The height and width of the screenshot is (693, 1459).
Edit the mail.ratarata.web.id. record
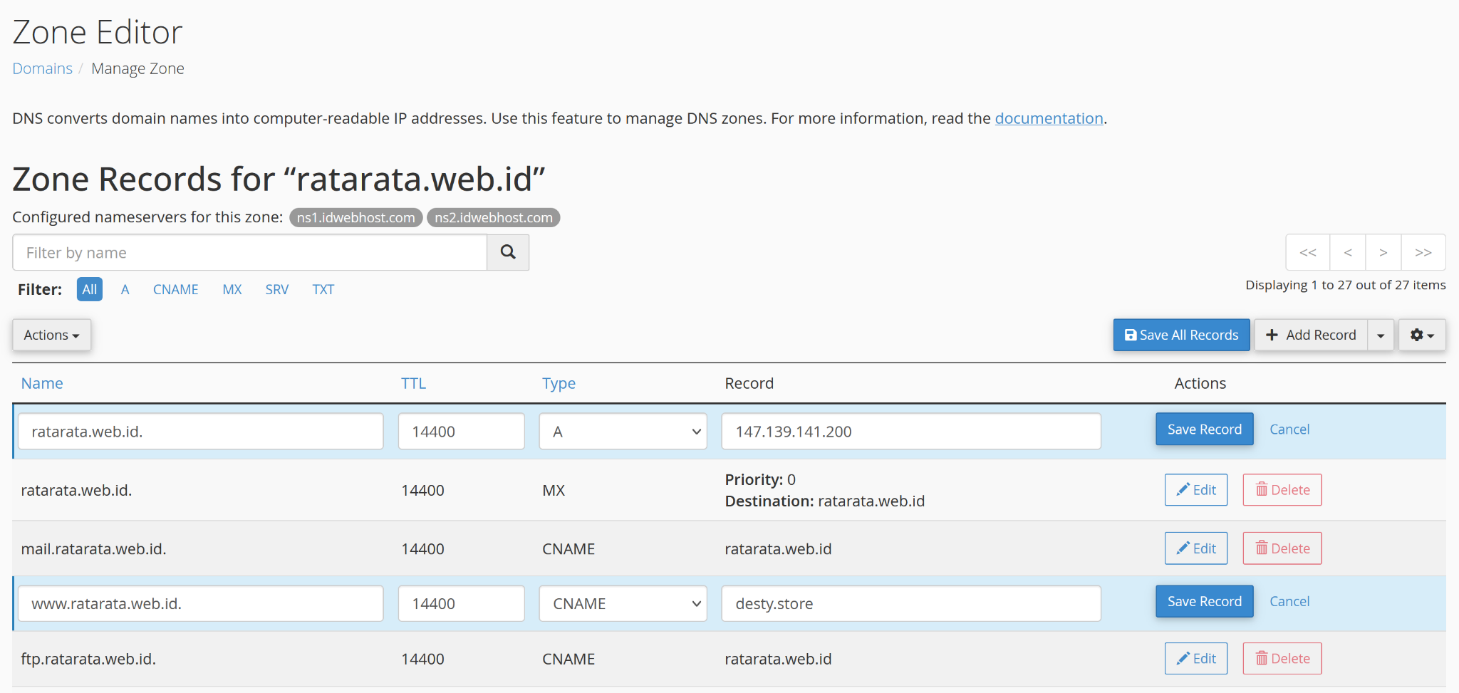click(1196, 548)
